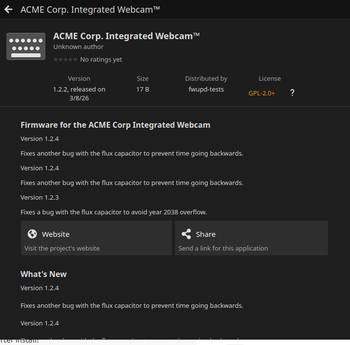Open the GPL-2.0+ license link
The height and width of the screenshot is (345, 350).
click(x=262, y=93)
